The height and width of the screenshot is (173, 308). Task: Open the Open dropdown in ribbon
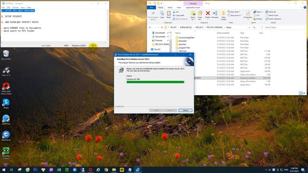click(x=258, y=12)
